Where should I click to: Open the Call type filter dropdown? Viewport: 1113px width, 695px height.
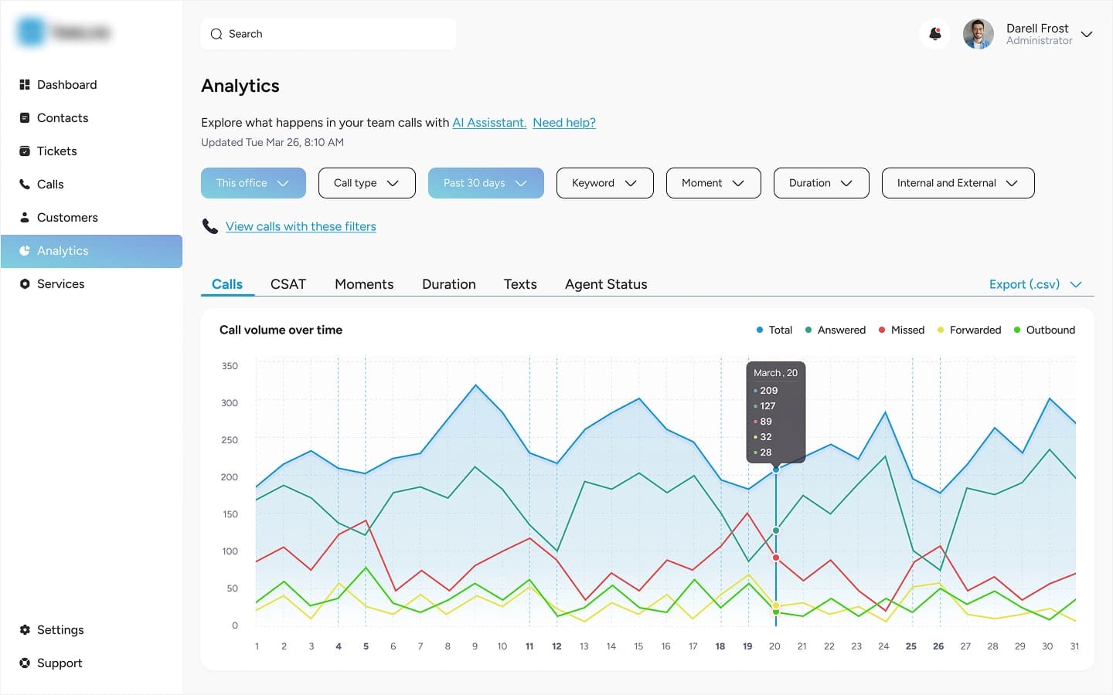tap(366, 183)
